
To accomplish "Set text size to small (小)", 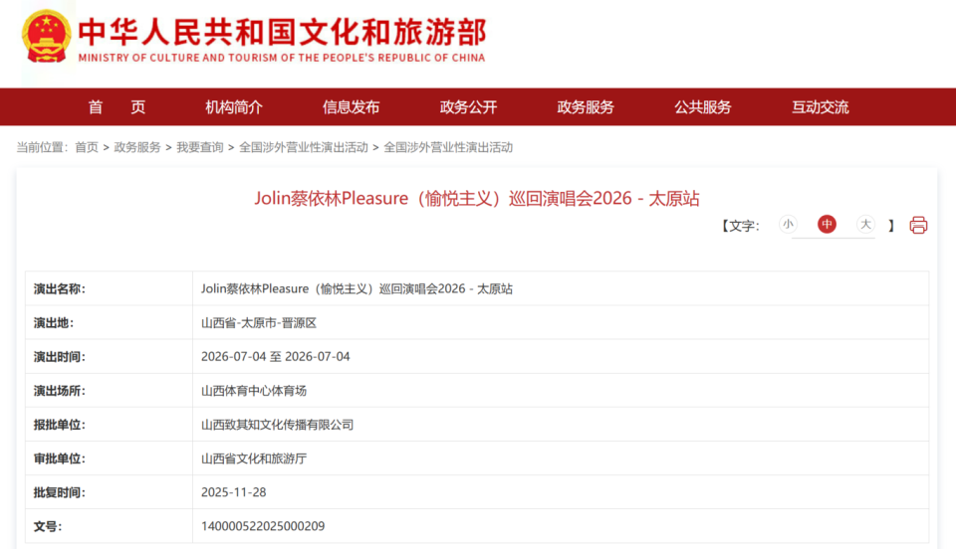I will 788,225.
